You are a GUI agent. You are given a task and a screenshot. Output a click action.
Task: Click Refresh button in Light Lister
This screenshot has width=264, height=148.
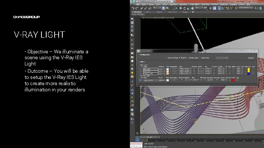pyautogui.click(x=251, y=58)
